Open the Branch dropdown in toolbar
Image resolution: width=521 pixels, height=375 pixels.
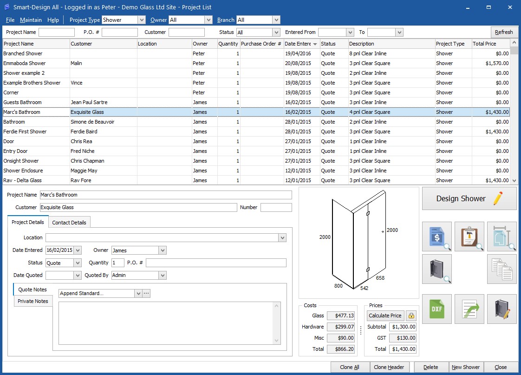coord(276,20)
